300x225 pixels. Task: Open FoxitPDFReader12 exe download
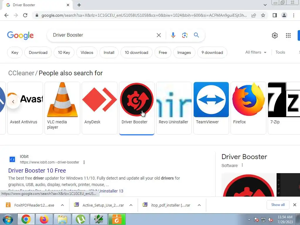click(30, 205)
